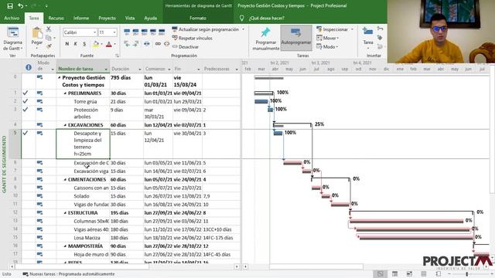The image size is (495, 278).
Task: Click the Undo arrow icon
Action: [x=21, y=5]
